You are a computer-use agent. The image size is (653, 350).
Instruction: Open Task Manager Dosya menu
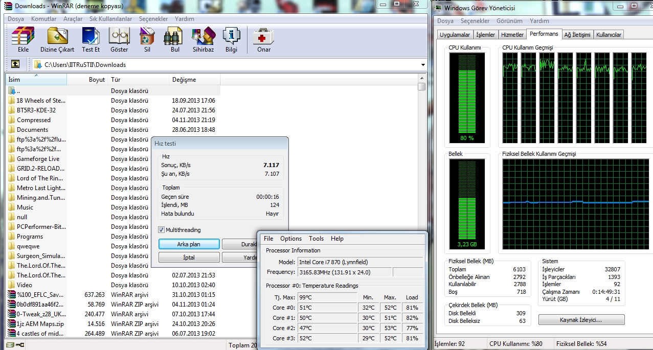tap(445, 21)
